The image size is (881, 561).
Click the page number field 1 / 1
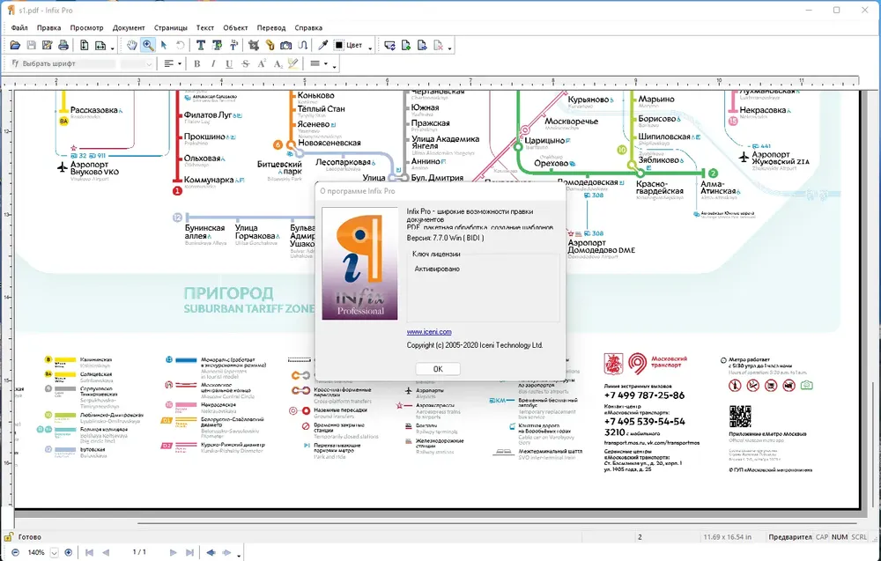coord(139,552)
